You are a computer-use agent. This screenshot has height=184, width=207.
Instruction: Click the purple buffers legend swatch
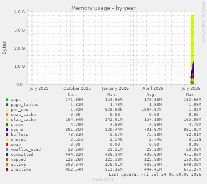(x=7, y=135)
